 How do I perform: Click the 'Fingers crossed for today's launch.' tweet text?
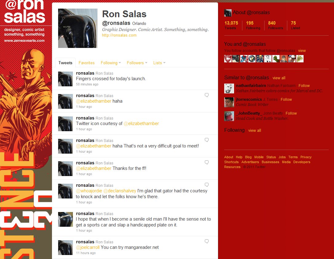point(111,79)
